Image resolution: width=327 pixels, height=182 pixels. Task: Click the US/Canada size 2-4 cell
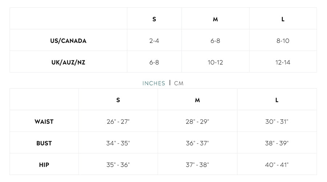pos(154,41)
